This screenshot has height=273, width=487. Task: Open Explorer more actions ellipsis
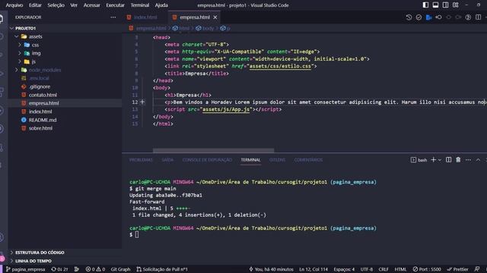[113, 17]
